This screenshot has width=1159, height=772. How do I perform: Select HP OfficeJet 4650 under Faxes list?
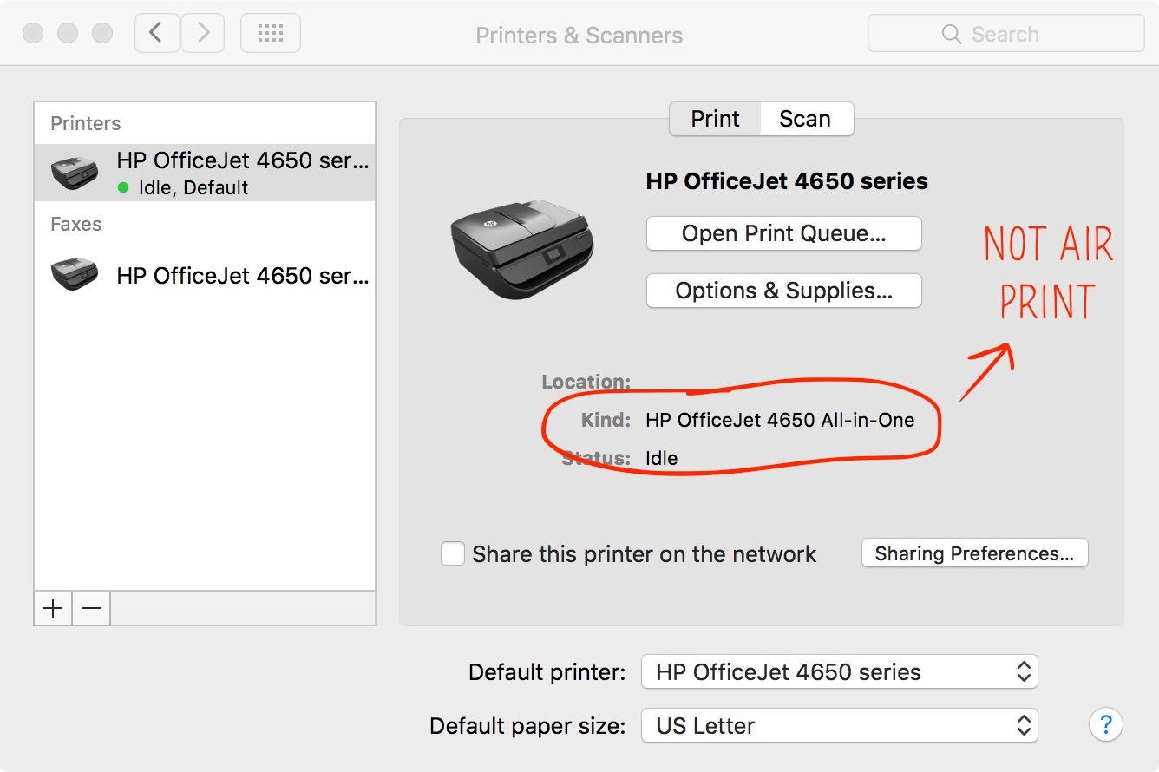pyautogui.click(x=205, y=275)
